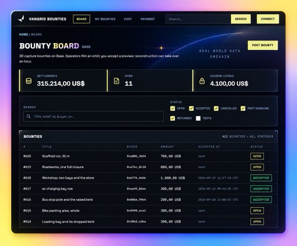Click OPEN status badge on row #614
This screenshot has height=246, width=297.
click(x=257, y=222)
